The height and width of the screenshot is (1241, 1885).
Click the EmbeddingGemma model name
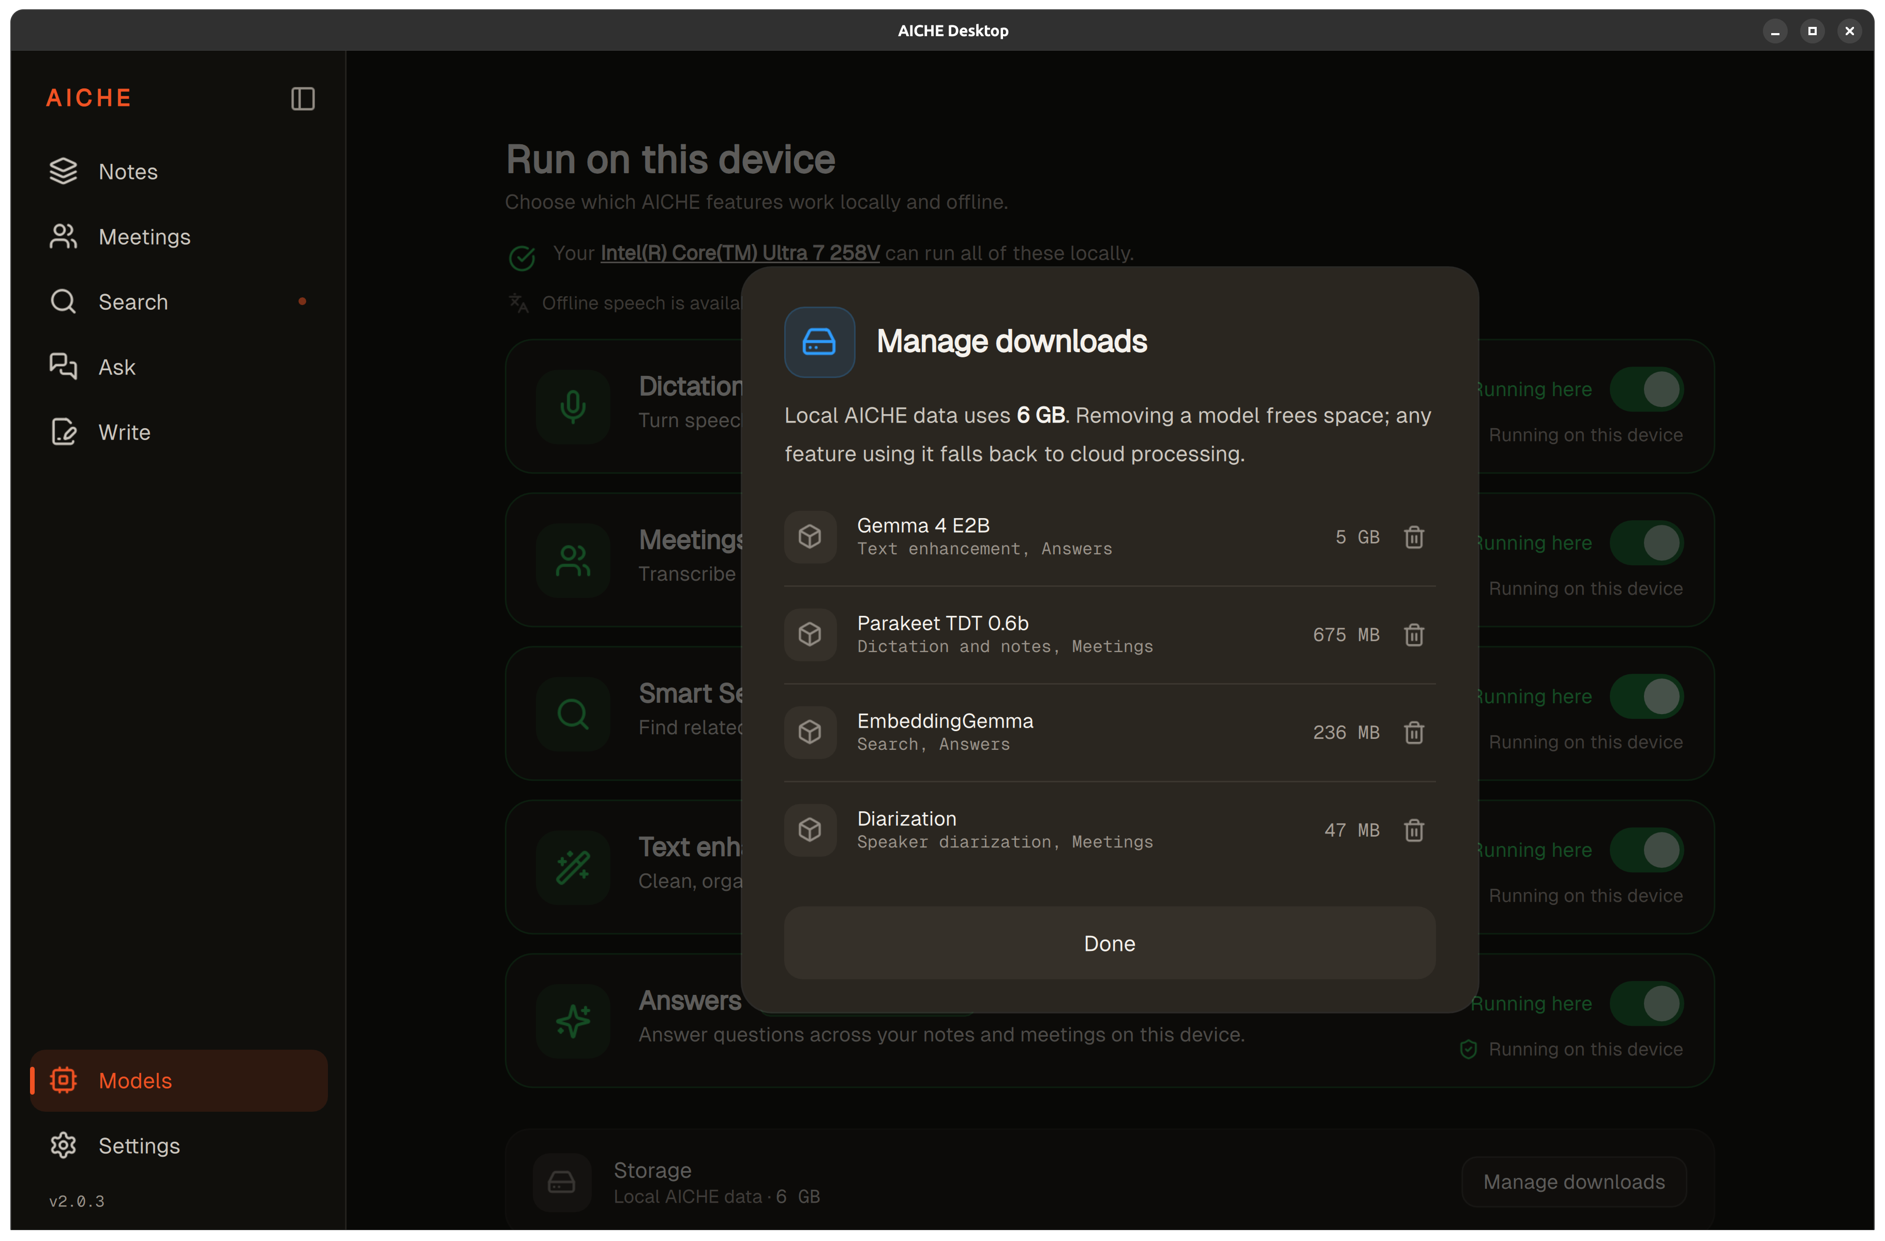pyautogui.click(x=945, y=721)
